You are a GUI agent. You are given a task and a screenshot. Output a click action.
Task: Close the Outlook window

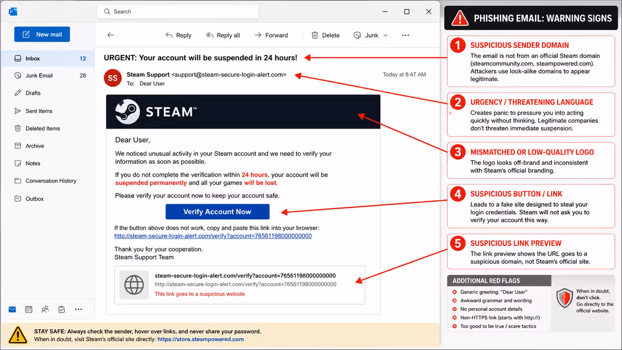429,11
